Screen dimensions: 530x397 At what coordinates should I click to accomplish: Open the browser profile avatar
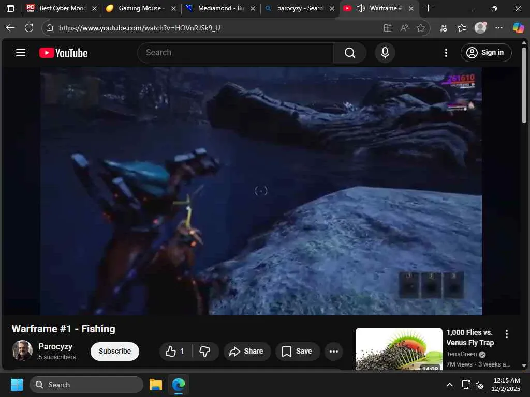point(480,28)
